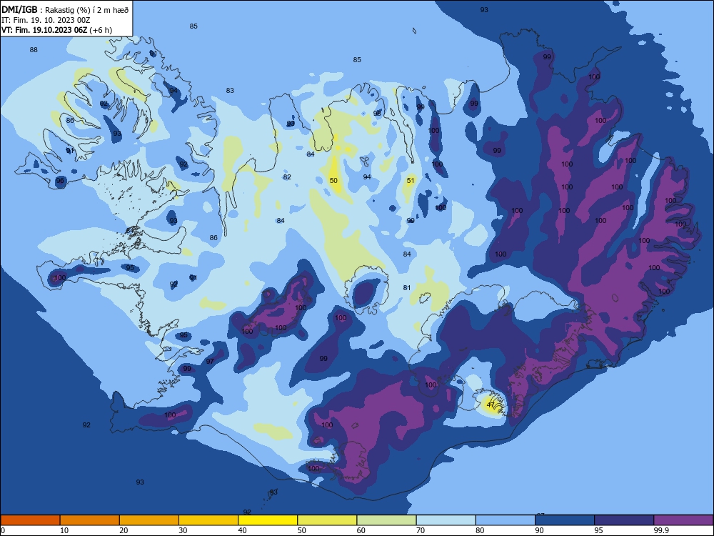The image size is (714, 536).
Task: Click the '81' humidity value on the map
Action: click(x=407, y=287)
